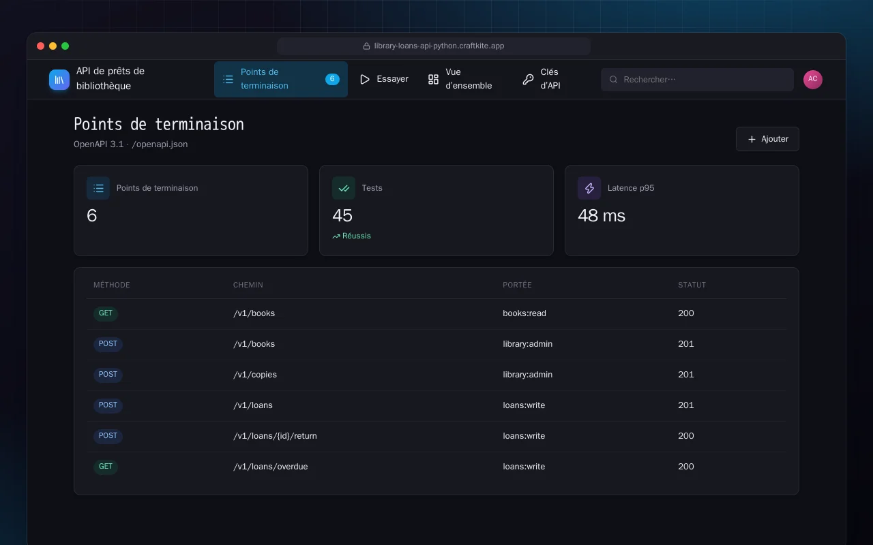Open the /v1/loans/{id}/return endpoint
873x545 pixels.
point(436,437)
